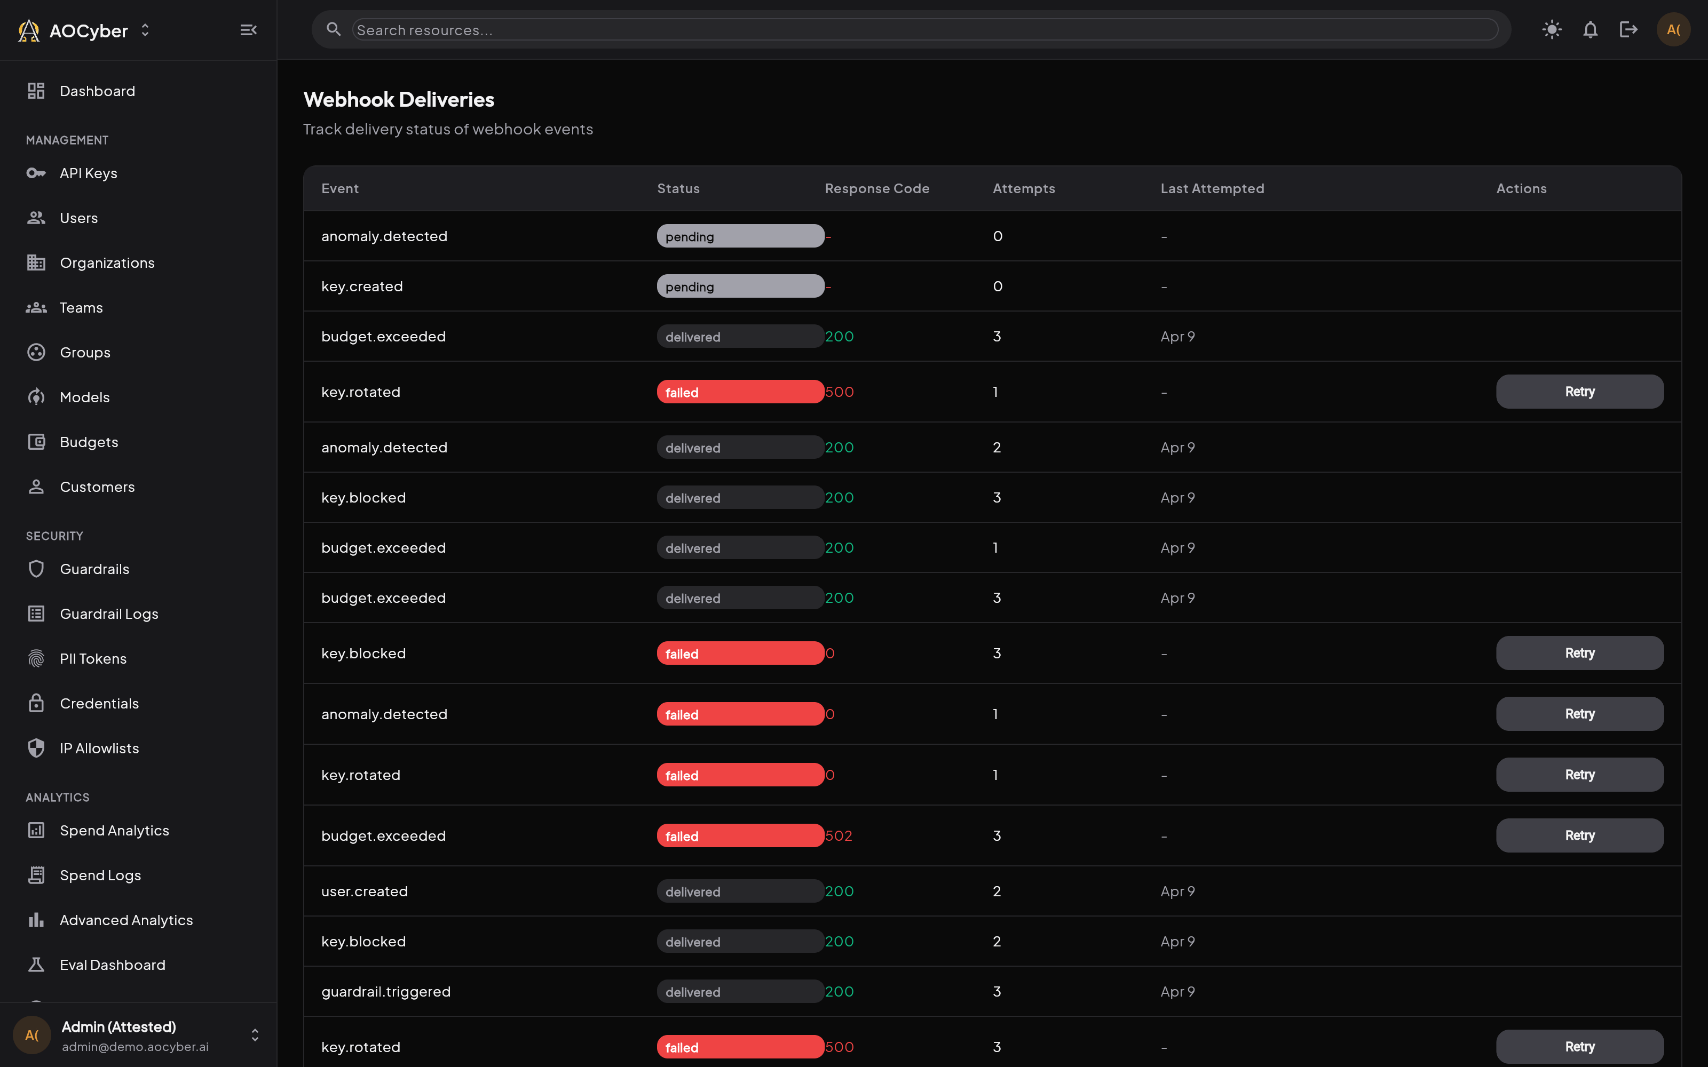Viewport: 1708px width, 1067px height.
Task: Toggle light theme with sun icon
Action: (x=1552, y=30)
